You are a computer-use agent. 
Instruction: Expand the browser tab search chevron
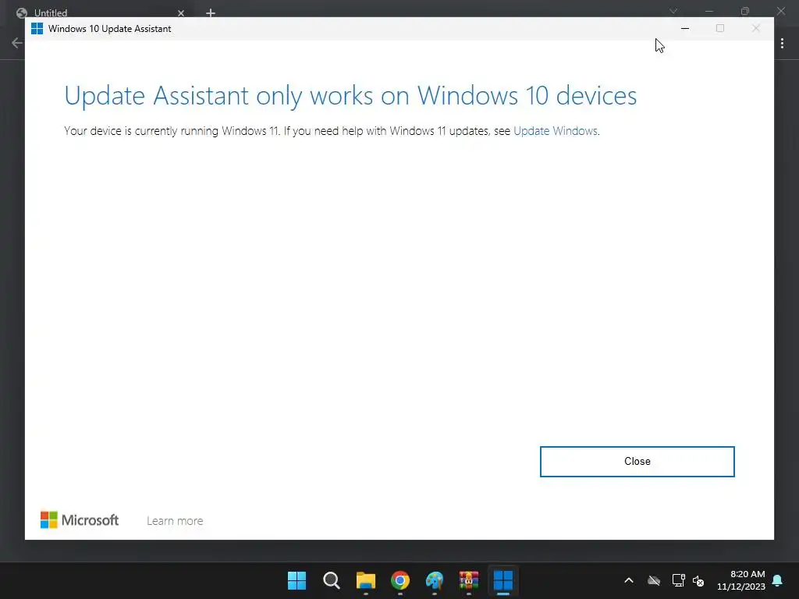click(x=673, y=11)
